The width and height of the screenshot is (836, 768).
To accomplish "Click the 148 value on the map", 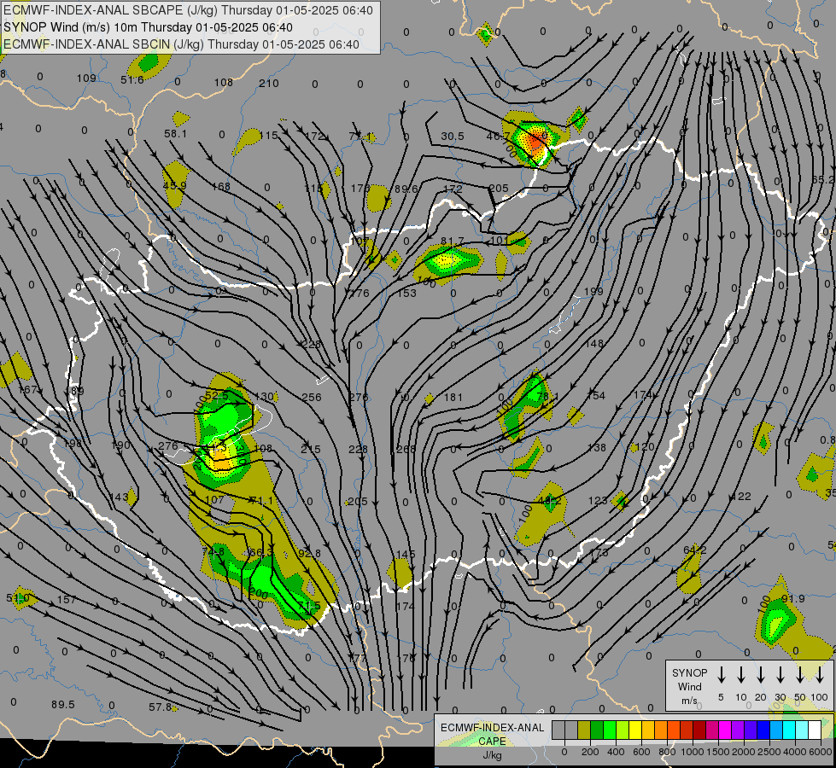I will coord(594,343).
